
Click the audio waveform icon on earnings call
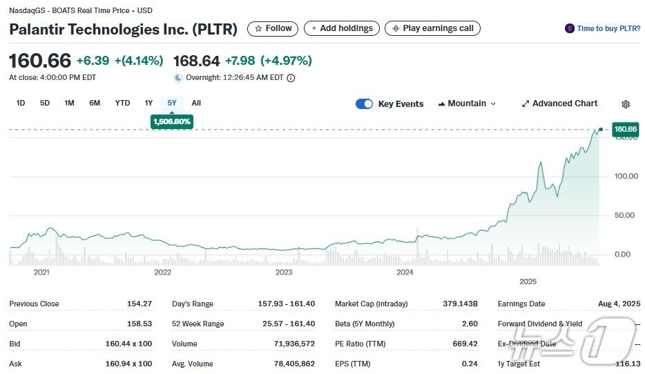pos(396,29)
